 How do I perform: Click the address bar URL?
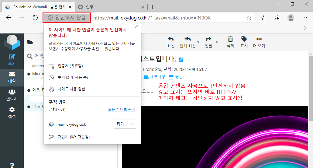152,18
